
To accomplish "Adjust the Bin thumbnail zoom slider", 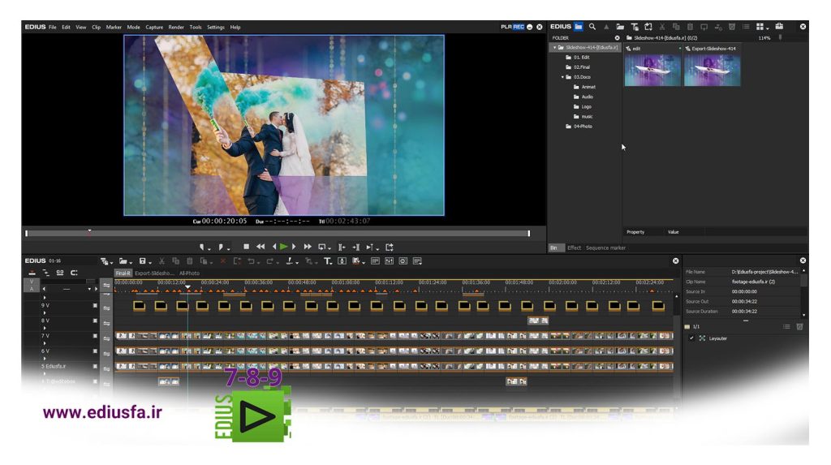I will [780, 37].
